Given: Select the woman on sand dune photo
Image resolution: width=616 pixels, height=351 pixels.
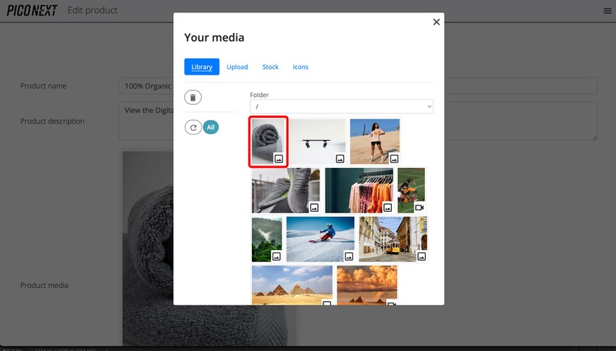Looking at the screenshot, I should coord(374,141).
